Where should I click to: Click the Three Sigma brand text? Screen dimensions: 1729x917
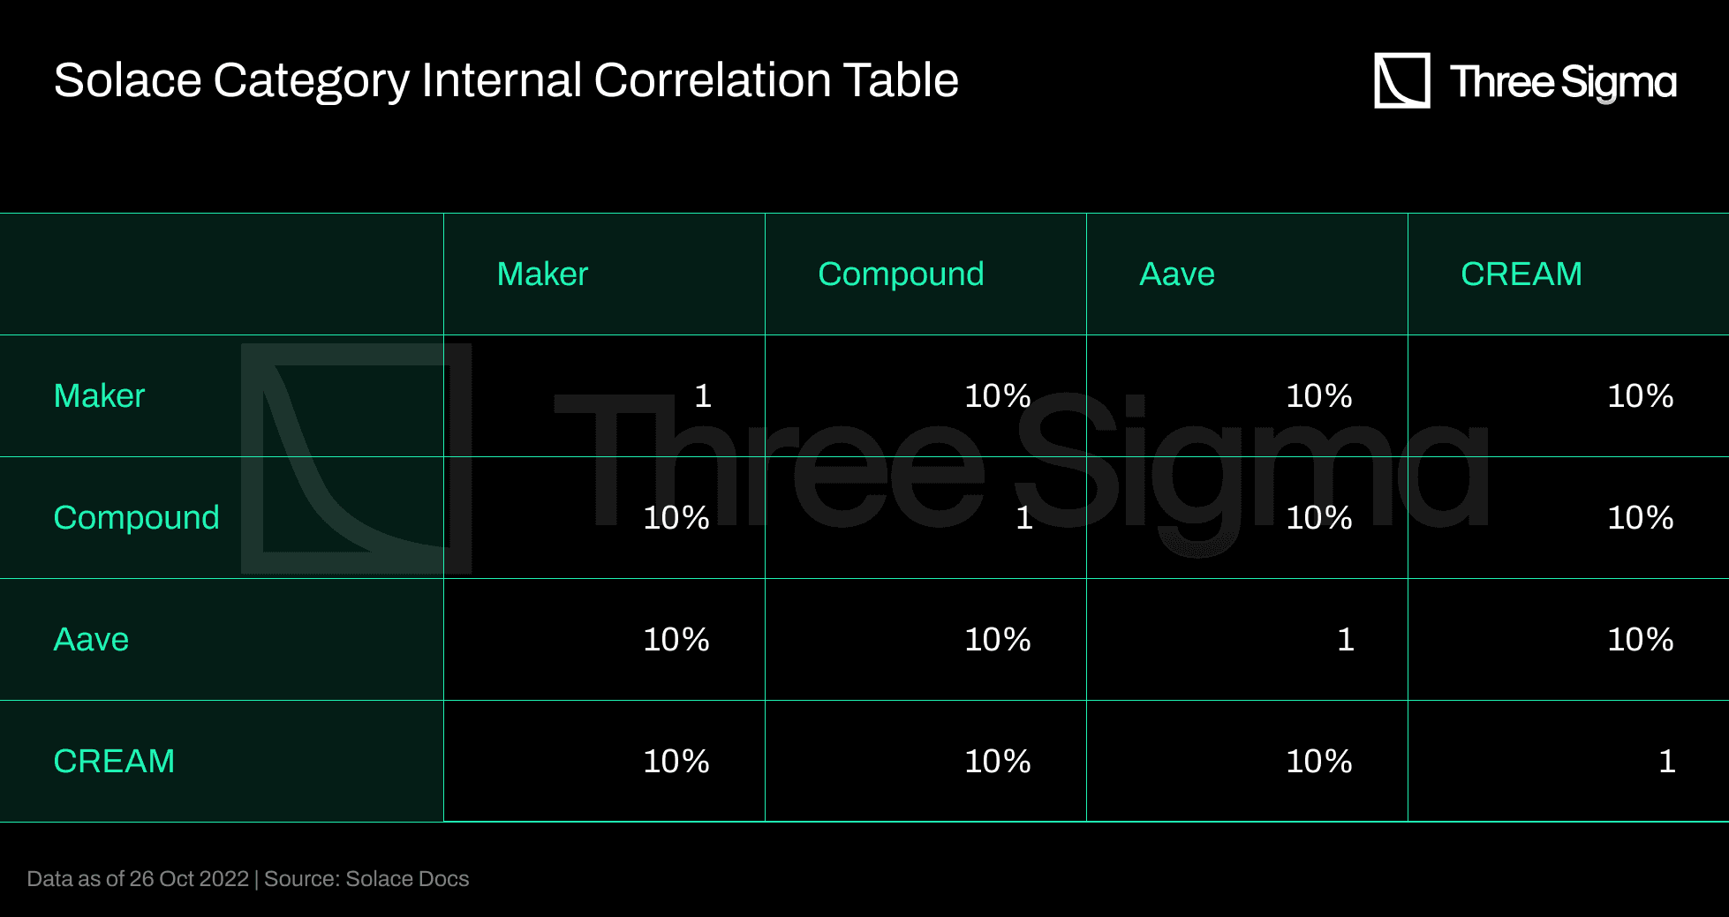pyautogui.click(x=1562, y=82)
